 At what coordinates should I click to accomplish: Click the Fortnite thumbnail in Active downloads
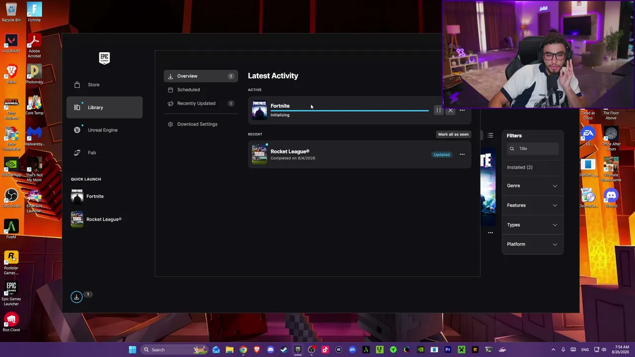259,110
